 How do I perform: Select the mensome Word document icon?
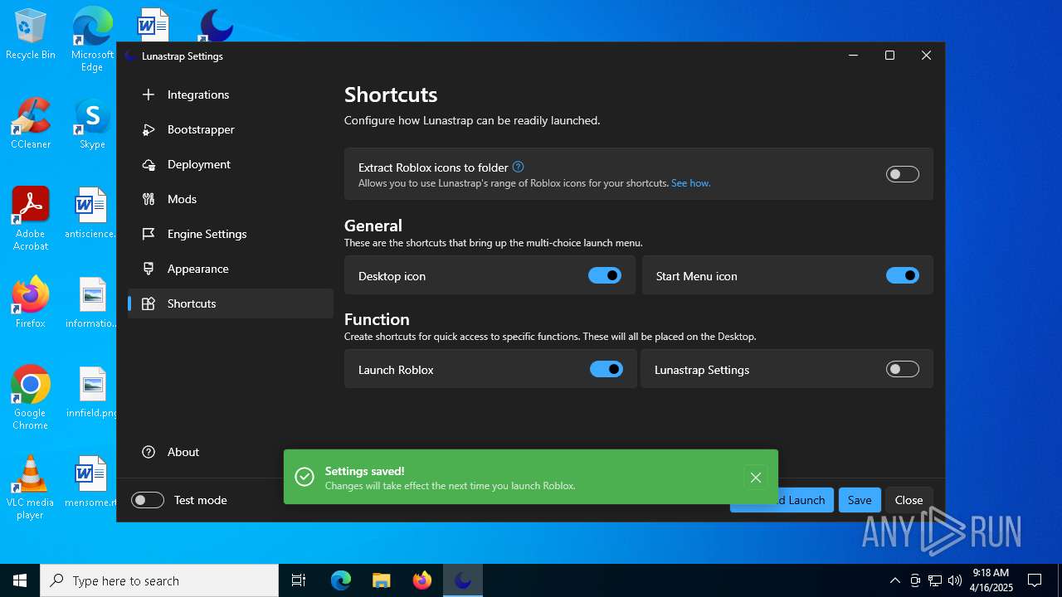[92, 482]
